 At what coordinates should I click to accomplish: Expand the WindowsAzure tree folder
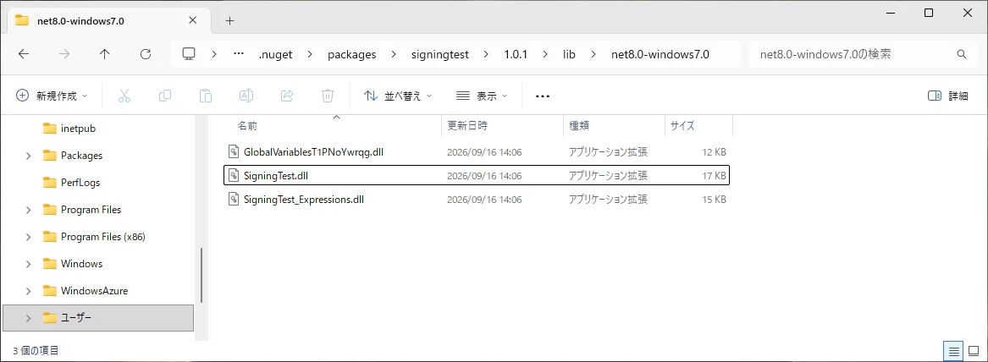pos(28,291)
